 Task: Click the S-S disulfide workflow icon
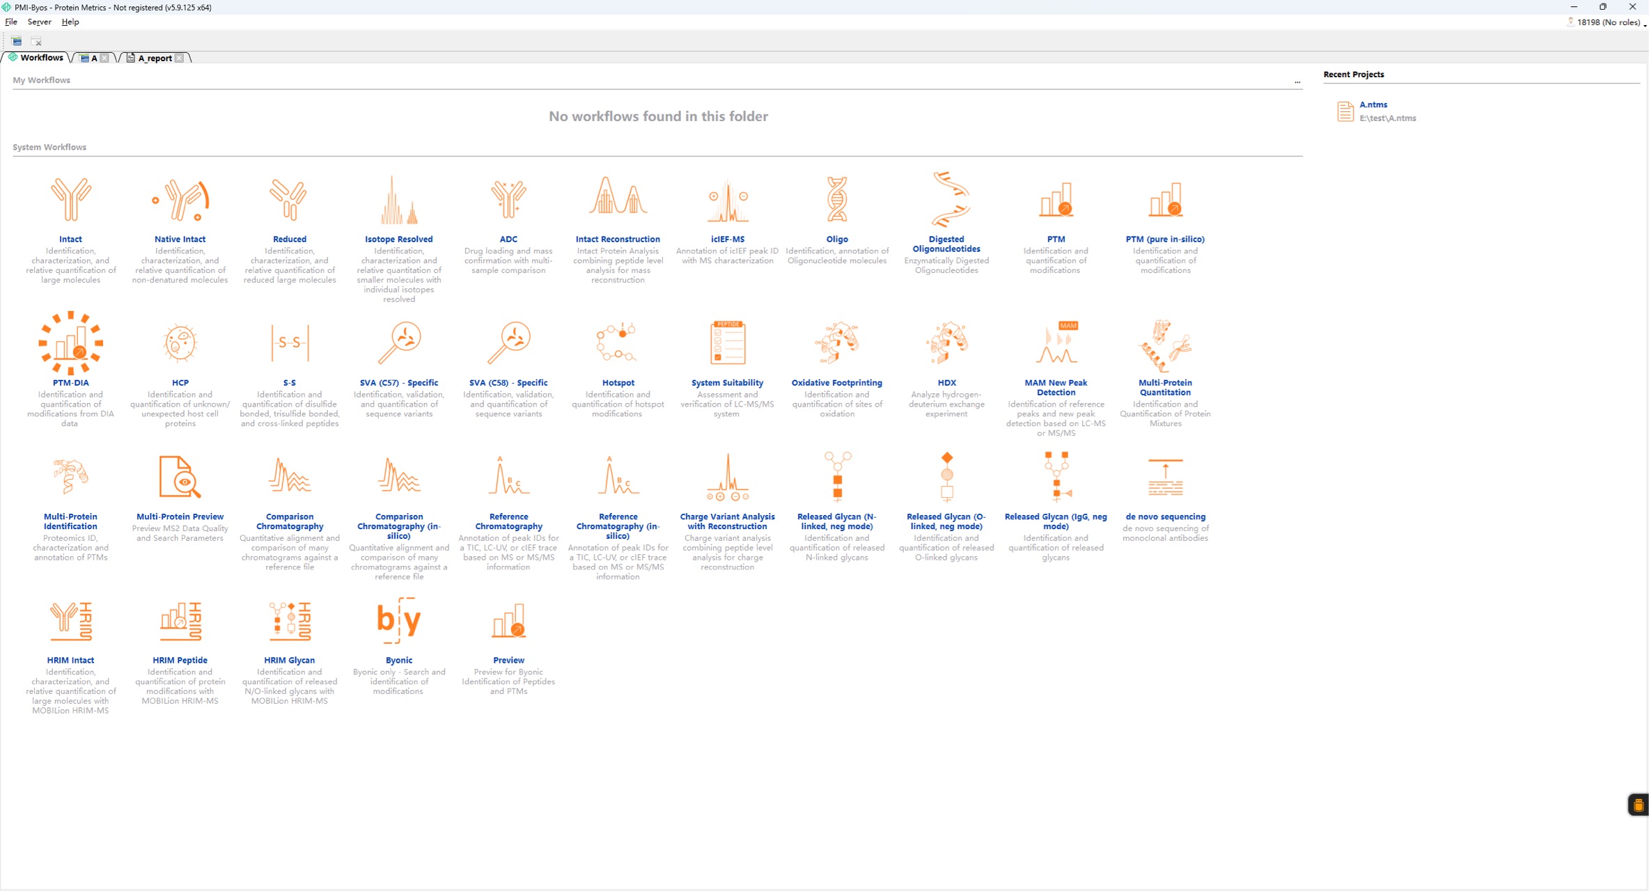(290, 343)
